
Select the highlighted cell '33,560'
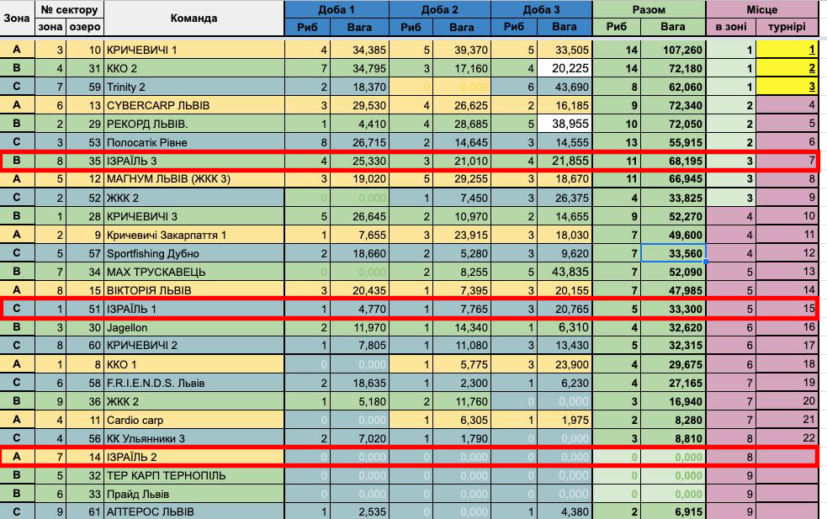click(x=673, y=253)
